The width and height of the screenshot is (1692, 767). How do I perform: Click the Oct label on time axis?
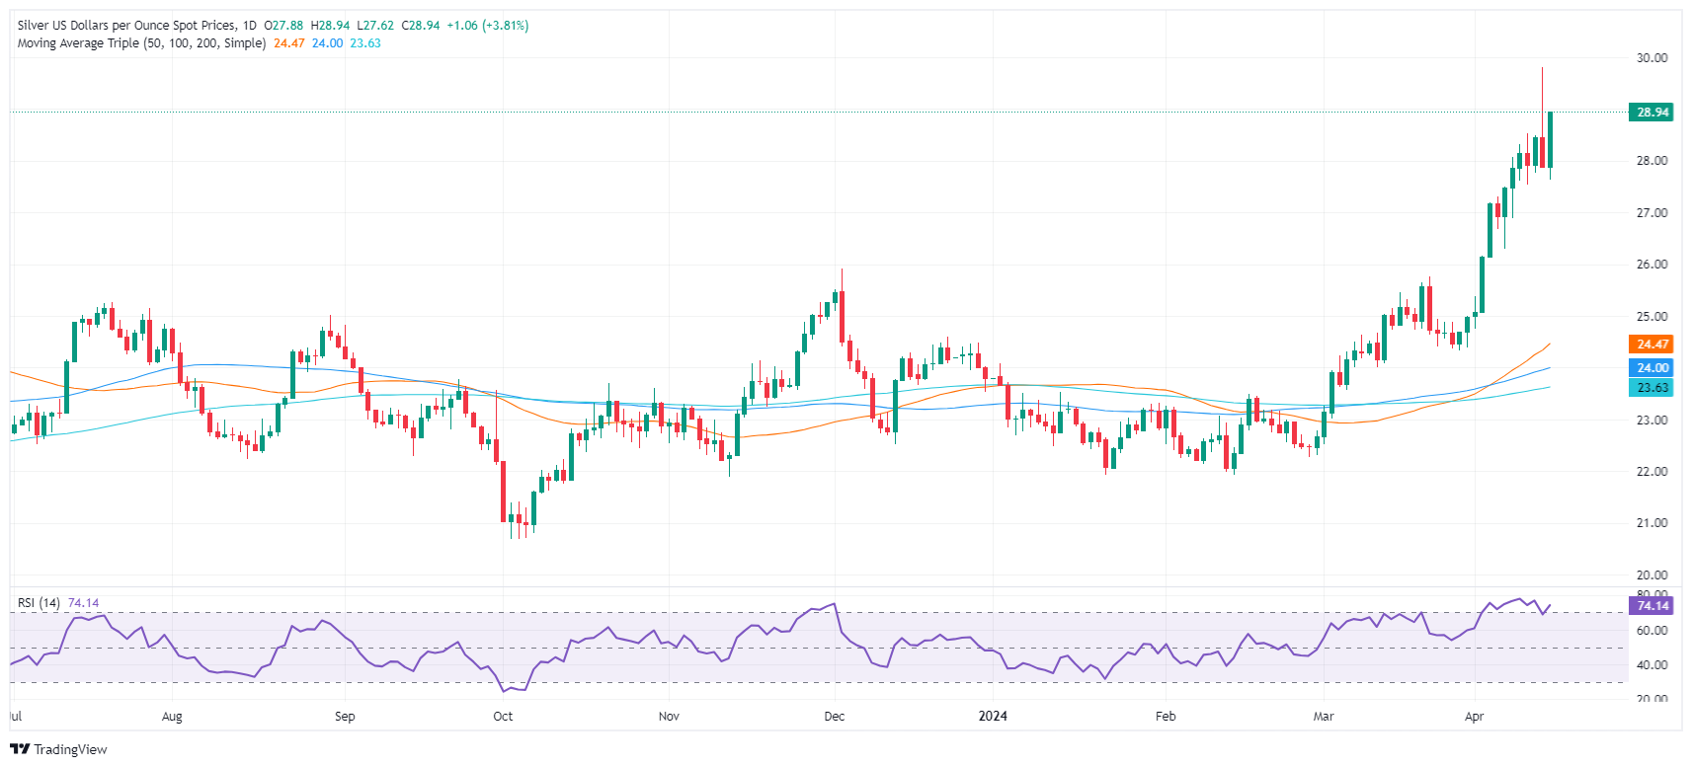pyautogui.click(x=503, y=717)
